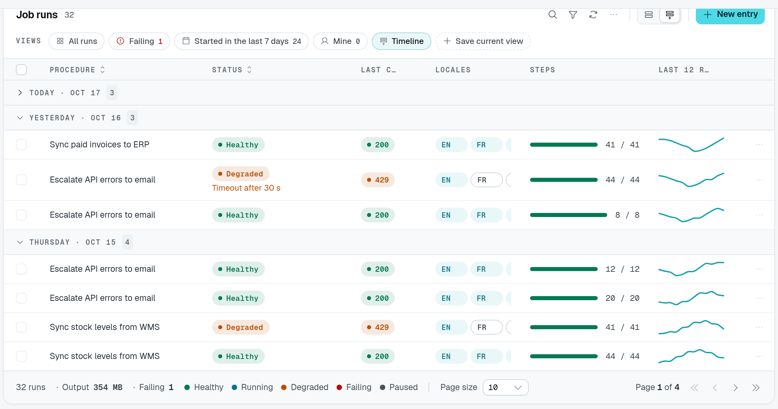
Task: Tick the checkbox for the Timeout after 30 s run
Action: (21, 180)
